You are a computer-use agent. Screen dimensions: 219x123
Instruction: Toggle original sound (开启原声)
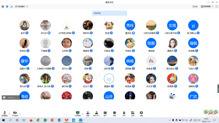point(20,7)
